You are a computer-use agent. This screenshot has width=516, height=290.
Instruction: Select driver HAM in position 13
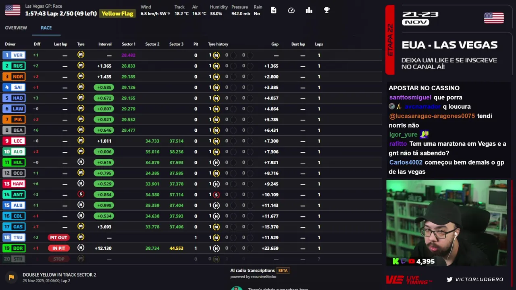pyautogui.click(x=14, y=184)
